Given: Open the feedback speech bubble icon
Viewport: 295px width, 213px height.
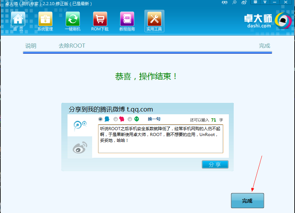Looking at the screenshot, I should 255,2.
